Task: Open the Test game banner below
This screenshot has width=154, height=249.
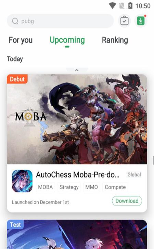Action: (77, 234)
